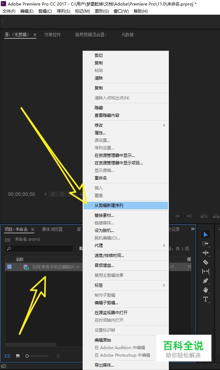Select the Selection (arrow) tool

[205, 235]
